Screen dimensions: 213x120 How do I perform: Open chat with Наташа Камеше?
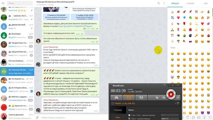tap(17, 62)
